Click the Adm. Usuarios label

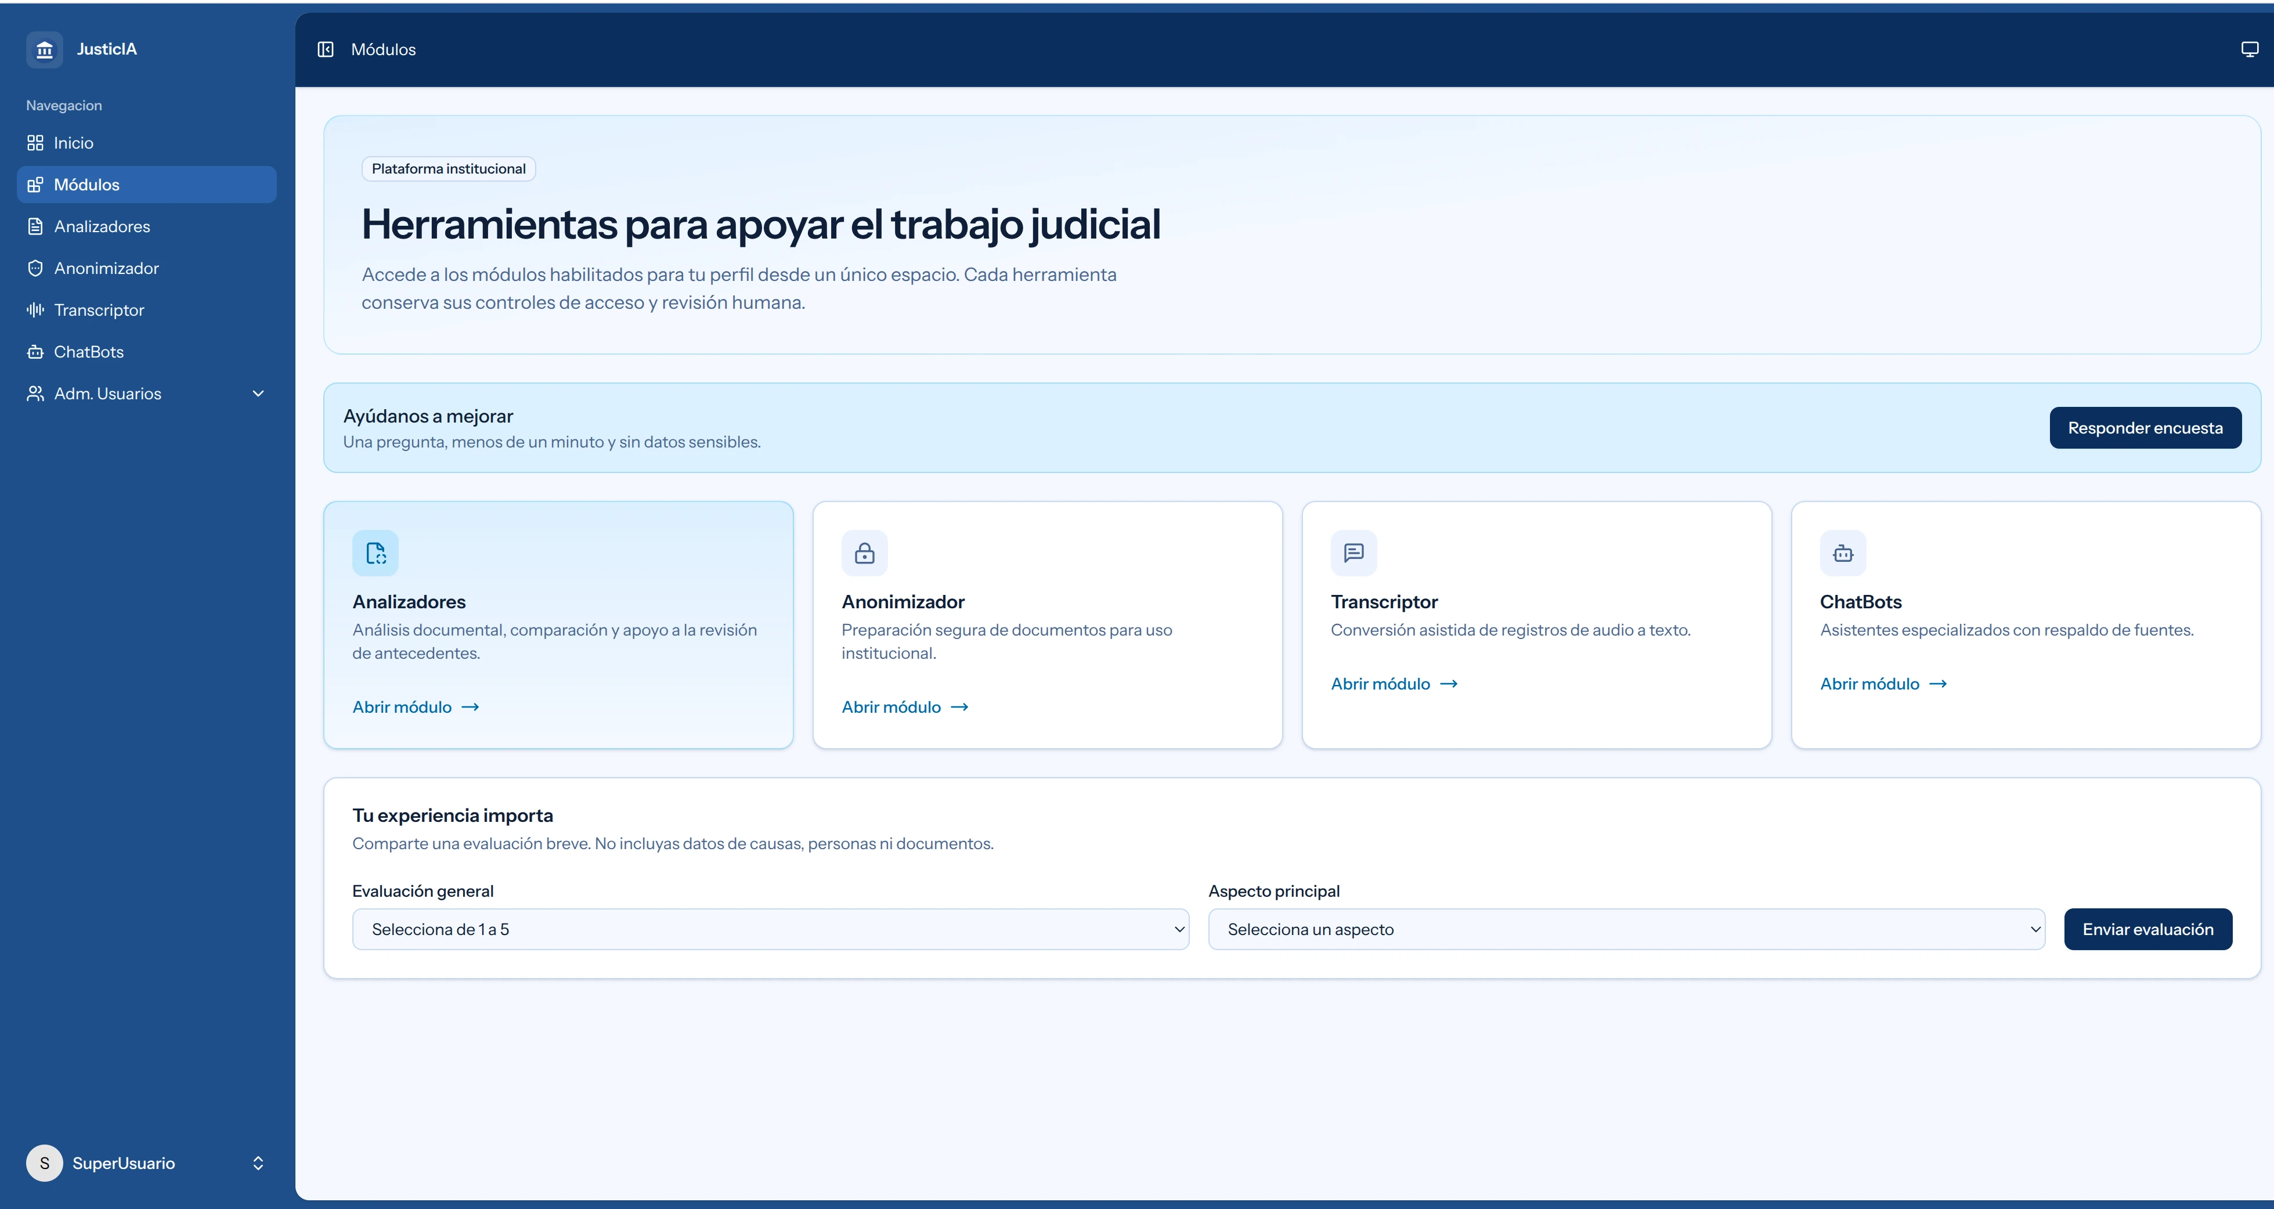(108, 394)
